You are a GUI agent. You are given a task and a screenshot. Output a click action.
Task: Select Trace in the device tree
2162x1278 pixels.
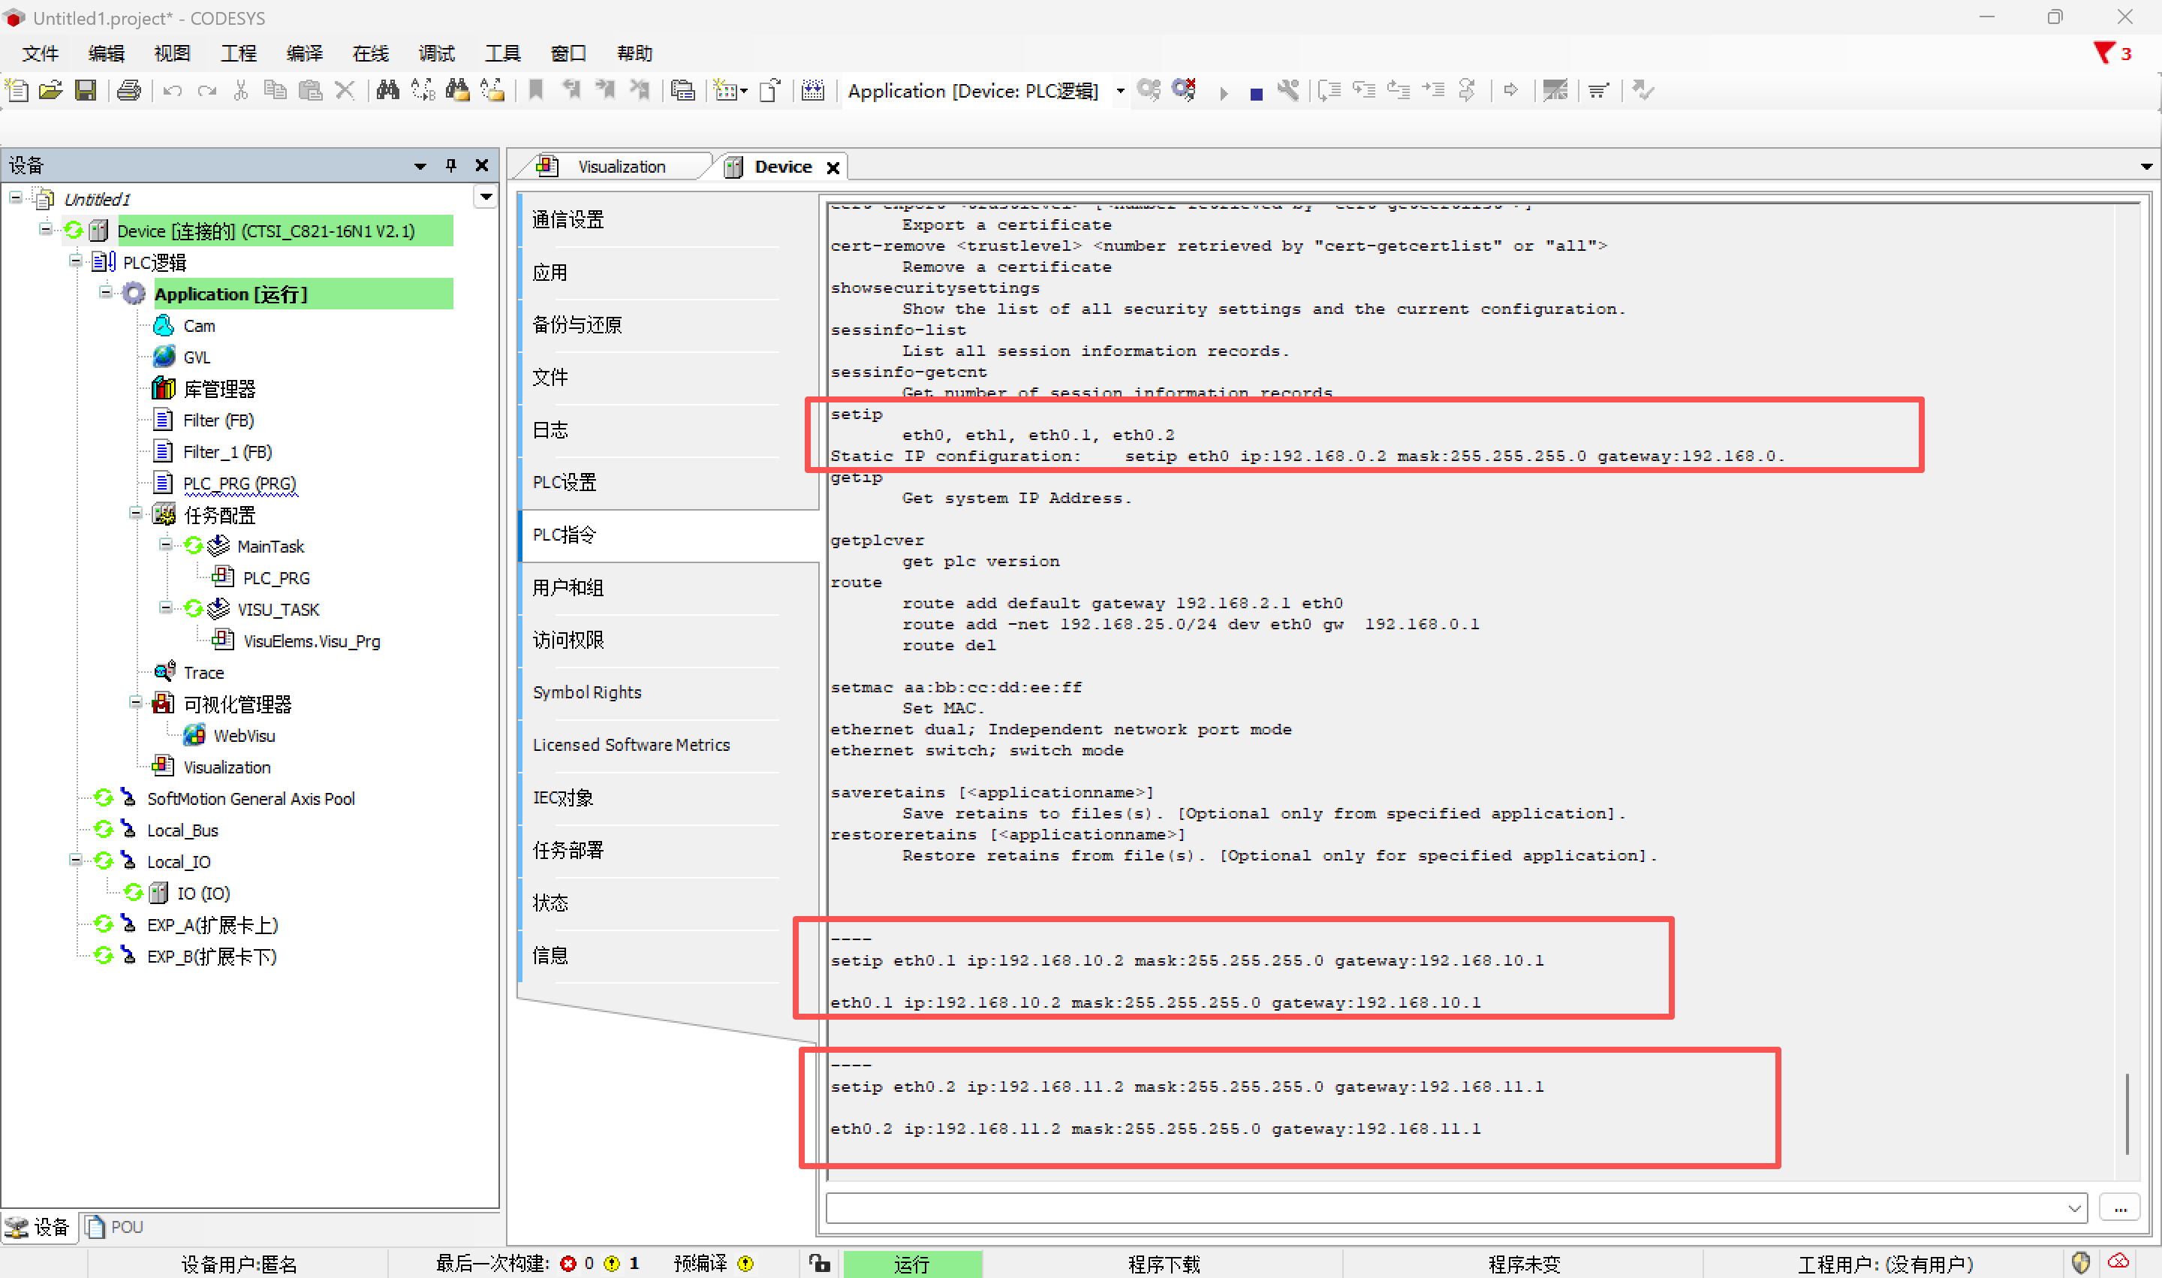[x=203, y=673]
